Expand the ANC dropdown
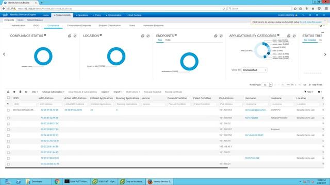 click(x=35, y=92)
